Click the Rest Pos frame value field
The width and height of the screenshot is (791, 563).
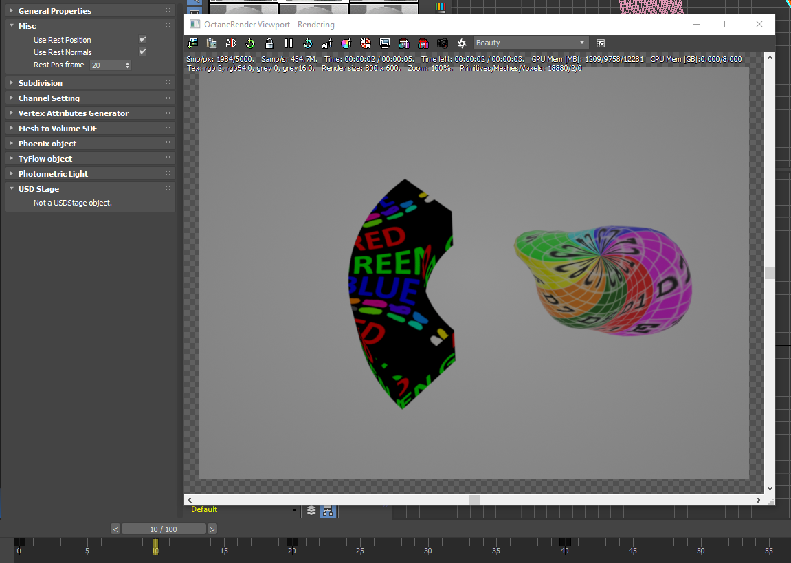(107, 65)
